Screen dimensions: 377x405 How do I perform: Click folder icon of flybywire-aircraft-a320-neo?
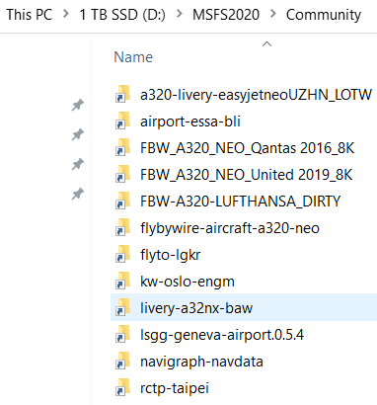[x=122, y=227]
